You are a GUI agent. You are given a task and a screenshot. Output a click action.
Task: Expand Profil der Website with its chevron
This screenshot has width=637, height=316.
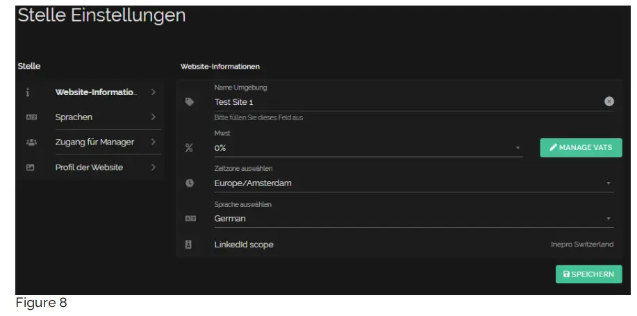(153, 167)
